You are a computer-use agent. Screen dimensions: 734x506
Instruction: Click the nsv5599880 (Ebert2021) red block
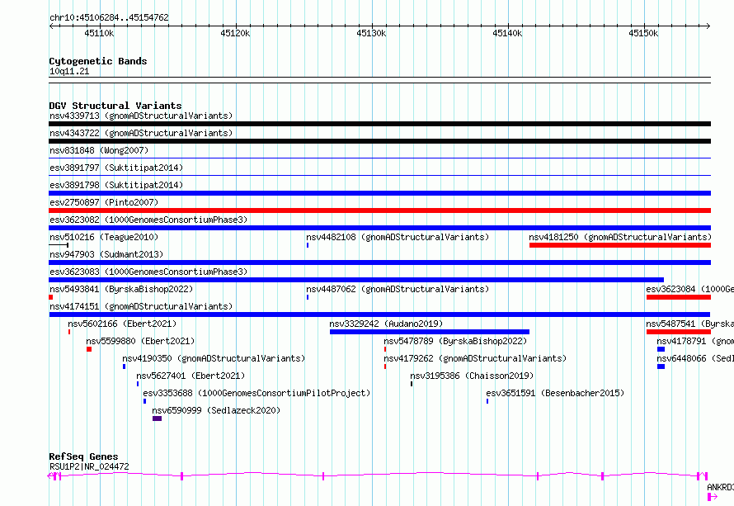click(89, 349)
